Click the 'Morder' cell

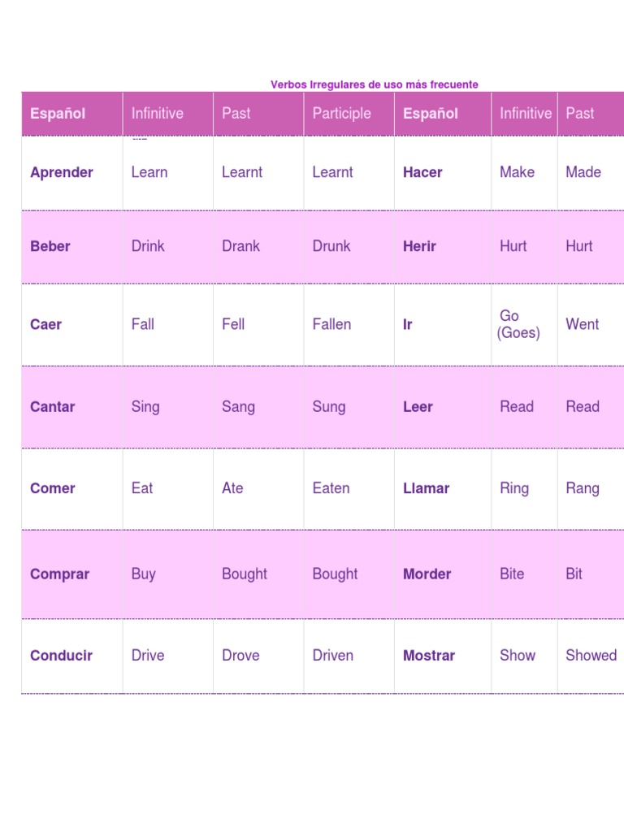point(427,574)
